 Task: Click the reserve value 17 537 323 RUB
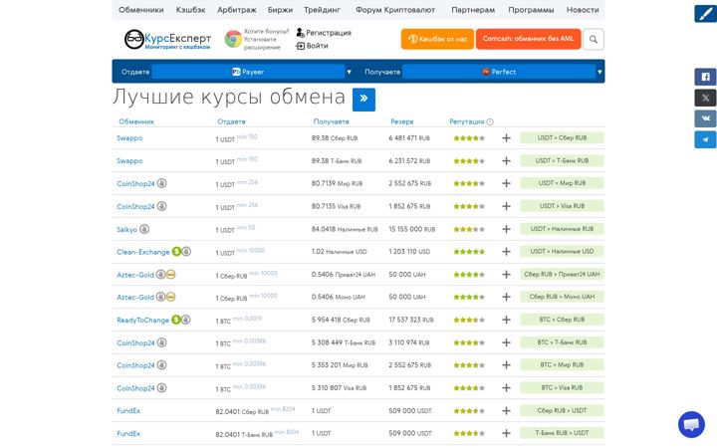[411, 320]
